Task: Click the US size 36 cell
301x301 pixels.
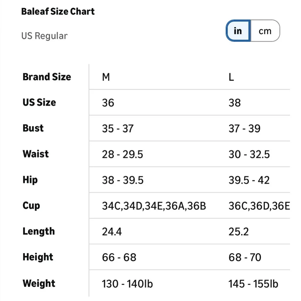Action: (x=108, y=103)
